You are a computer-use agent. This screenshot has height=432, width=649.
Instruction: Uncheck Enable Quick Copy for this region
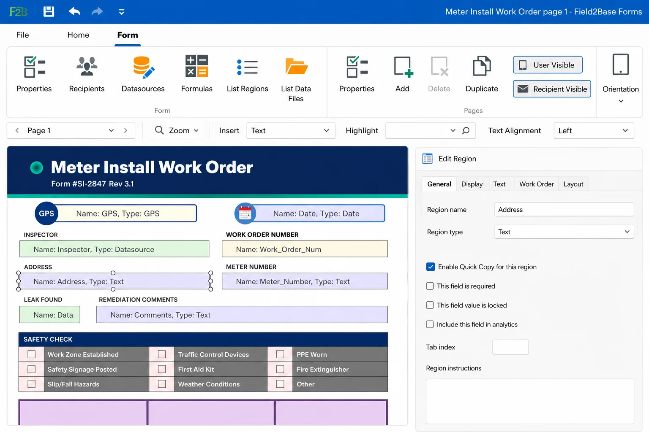coord(431,267)
